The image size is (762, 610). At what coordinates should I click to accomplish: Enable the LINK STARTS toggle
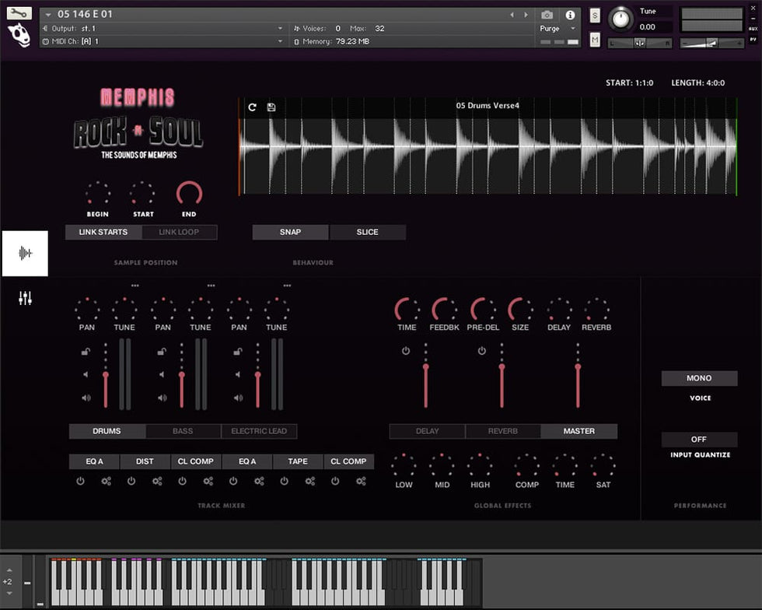click(103, 232)
